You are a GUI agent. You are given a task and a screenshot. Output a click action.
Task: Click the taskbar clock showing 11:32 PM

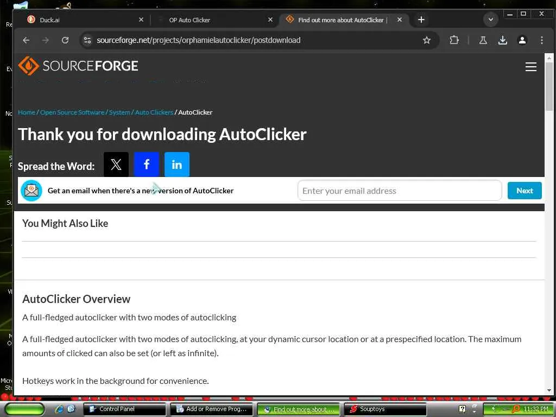coord(536,409)
